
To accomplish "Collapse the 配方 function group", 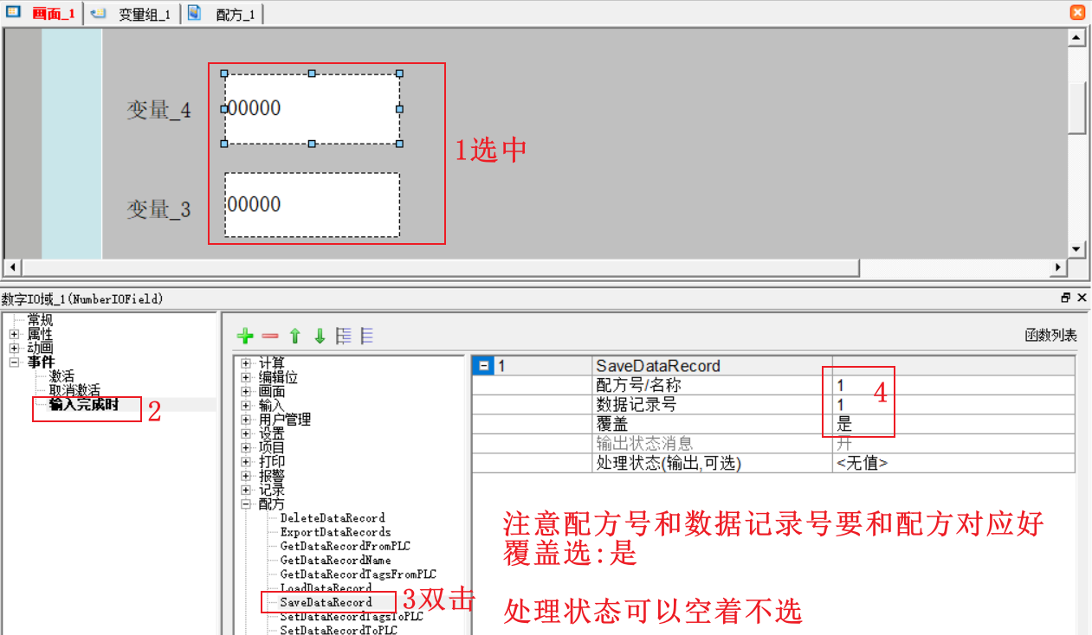I will click(x=246, y=504).
